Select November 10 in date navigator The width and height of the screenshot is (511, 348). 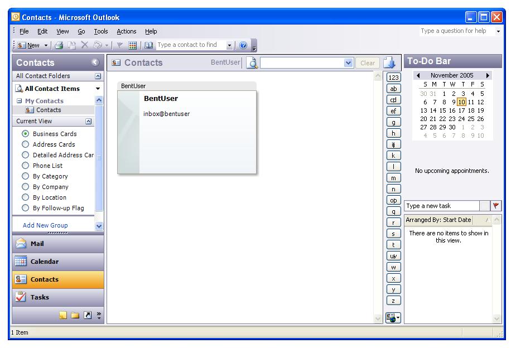[461, 102]
